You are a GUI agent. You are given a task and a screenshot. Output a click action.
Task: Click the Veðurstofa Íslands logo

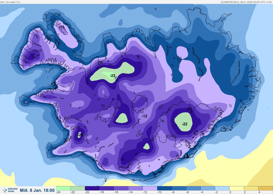tap(10, 190)
